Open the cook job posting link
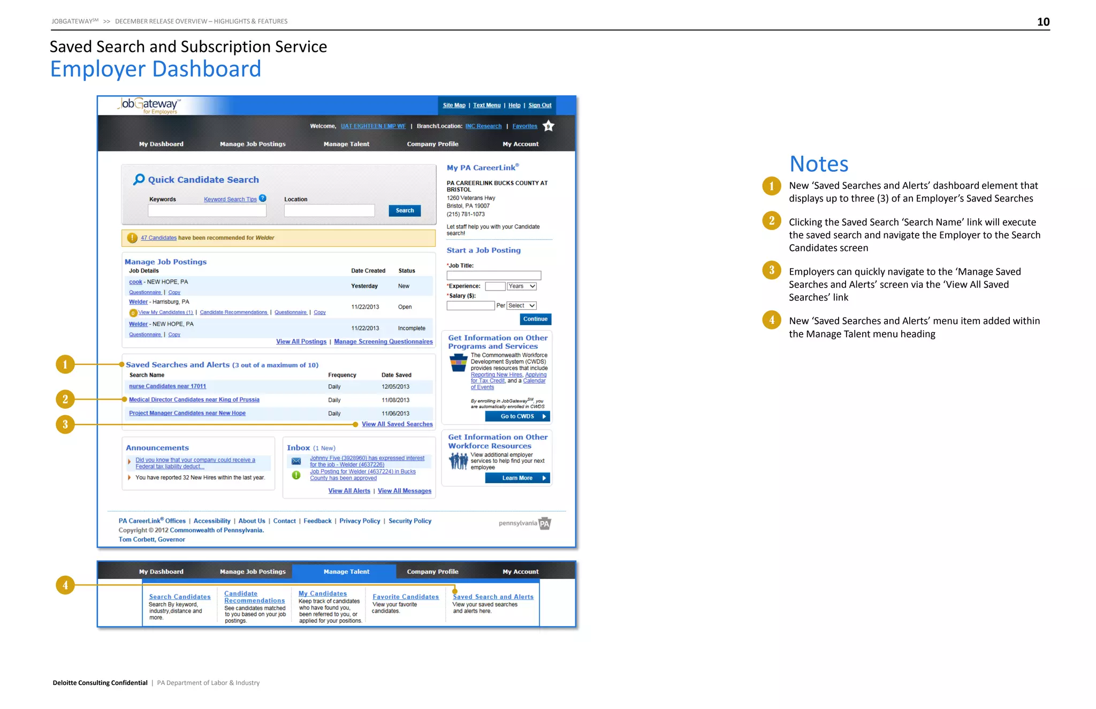Image resolution: width=1096 pixels, height=709 pixels. tap(135, 282)
